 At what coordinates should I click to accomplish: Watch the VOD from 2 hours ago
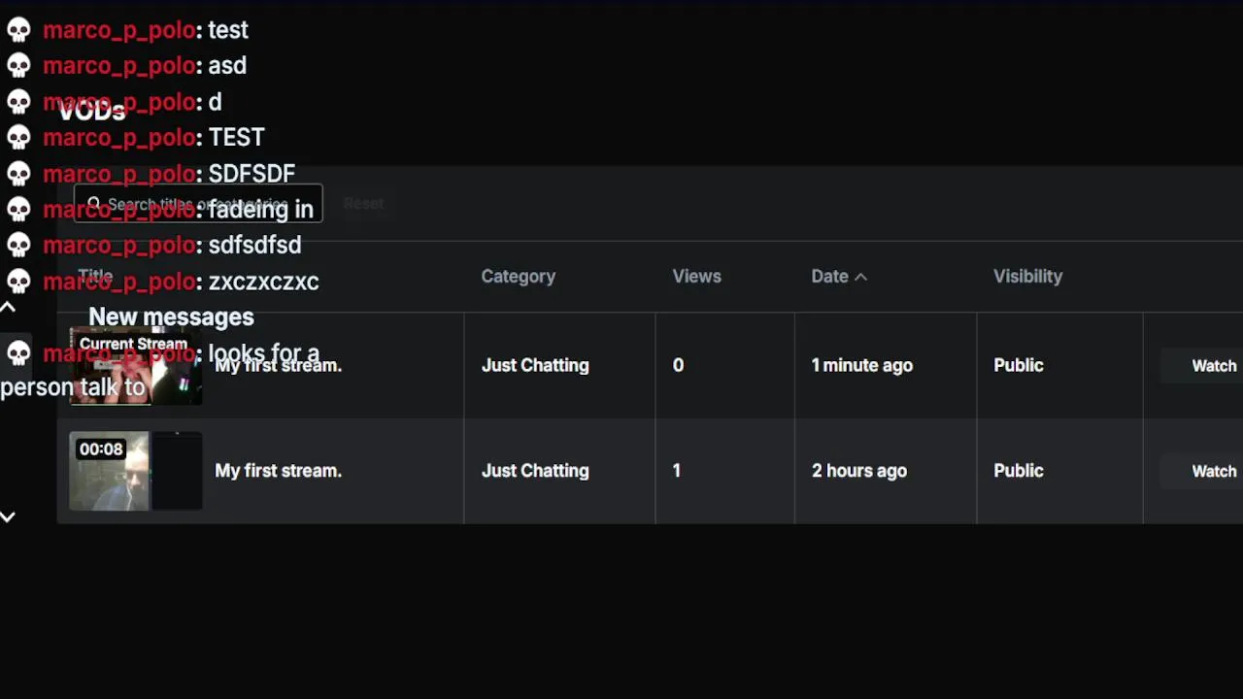(1213, 471)
